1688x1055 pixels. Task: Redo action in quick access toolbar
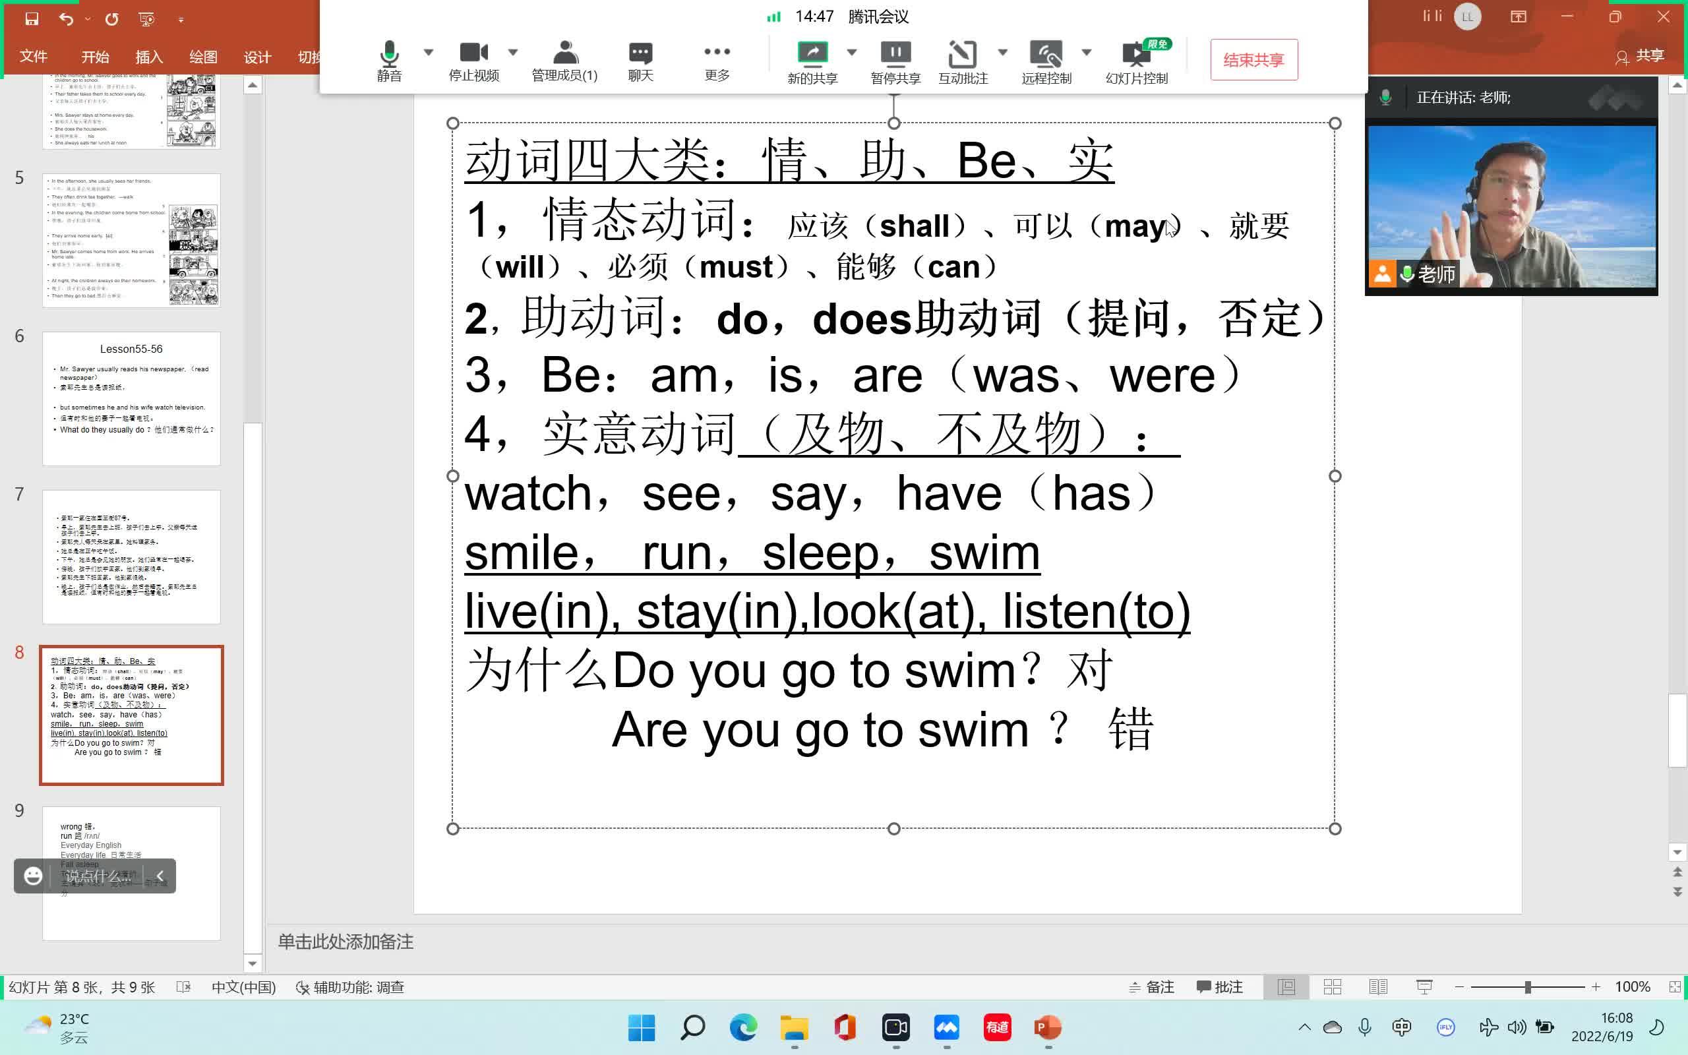click(111, 19)
